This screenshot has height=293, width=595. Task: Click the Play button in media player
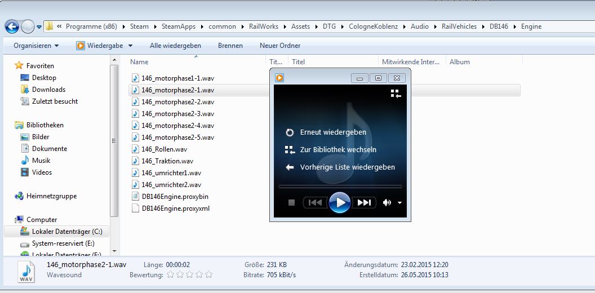point(339,202)
